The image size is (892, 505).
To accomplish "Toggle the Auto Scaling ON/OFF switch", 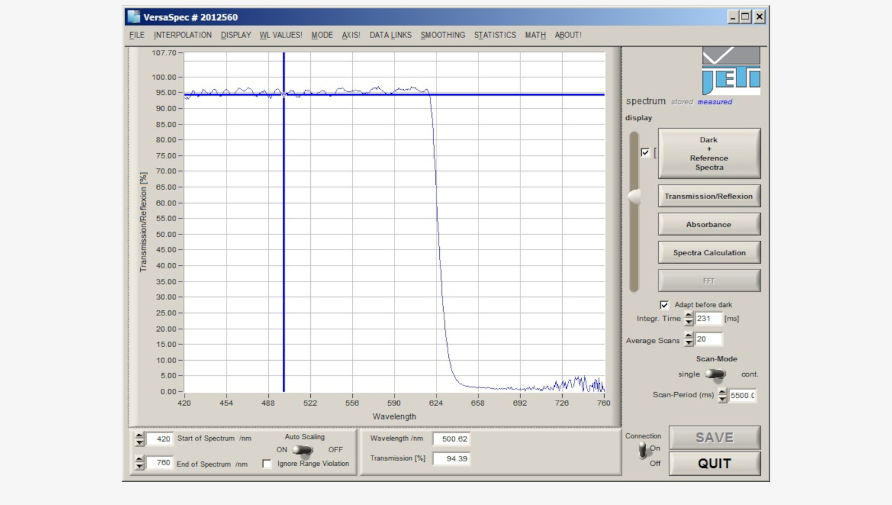I will coord(303,450).
